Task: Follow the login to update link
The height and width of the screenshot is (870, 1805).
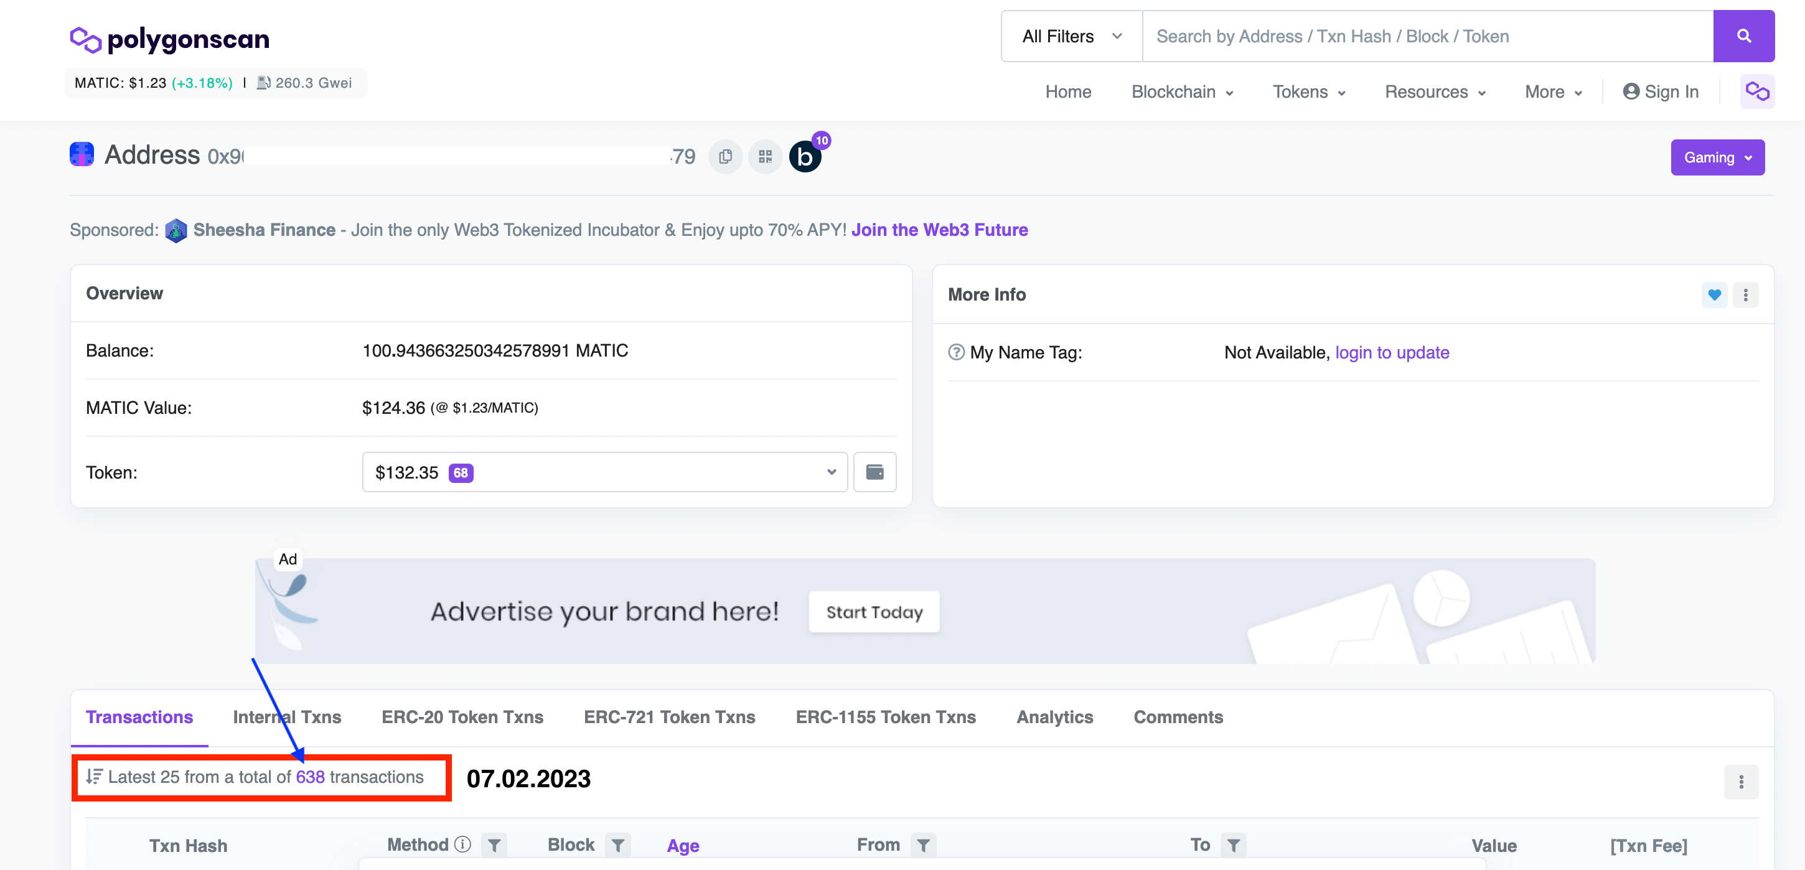Action: [1392, 352]
